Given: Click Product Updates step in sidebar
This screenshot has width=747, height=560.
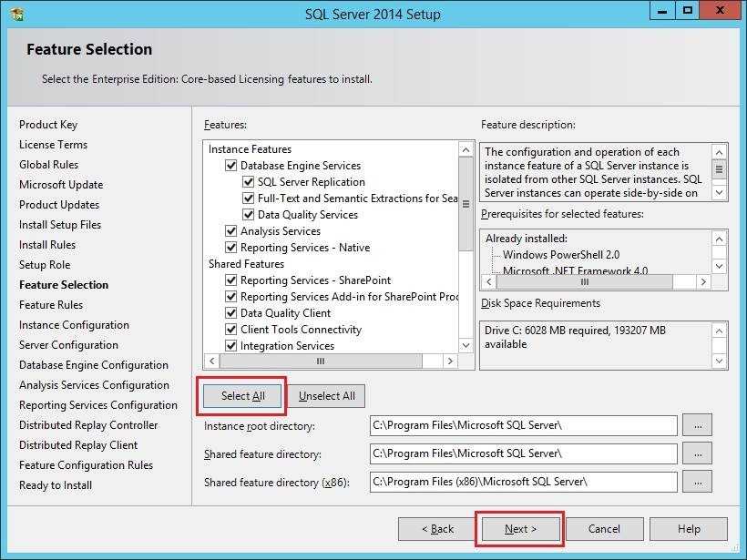Looking at the screenshot, I should pyautogui.click(x=59, y=205).
